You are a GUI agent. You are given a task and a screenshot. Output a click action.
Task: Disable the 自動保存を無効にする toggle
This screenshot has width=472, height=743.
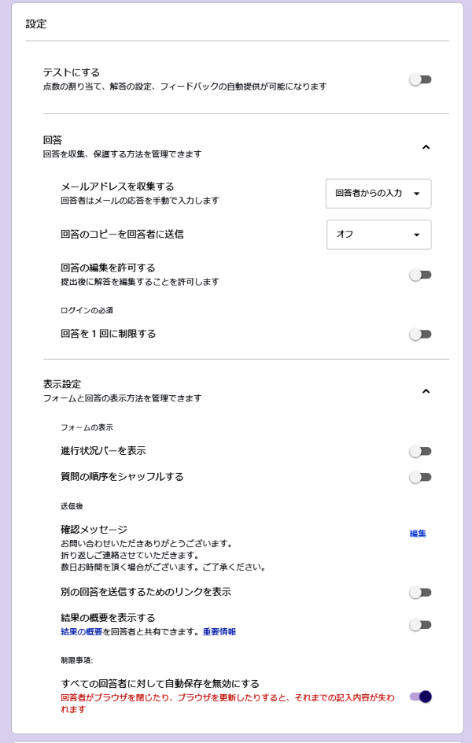420,697
